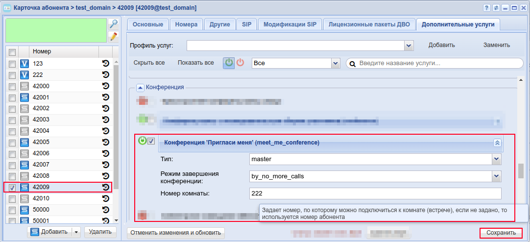Image resolution: width=530 pixels, height=242 pixels.
Task: Click the history icon for 42010
Action: 106,198
